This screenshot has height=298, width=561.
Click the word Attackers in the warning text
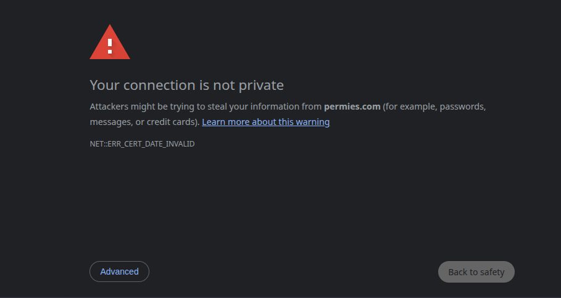tap(109, 107)
